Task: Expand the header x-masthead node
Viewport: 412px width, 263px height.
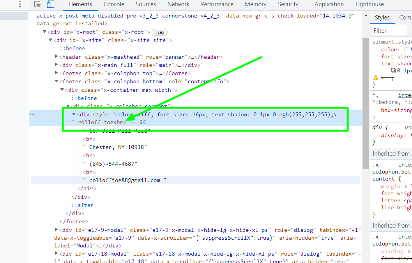Action: pos(57,57)
